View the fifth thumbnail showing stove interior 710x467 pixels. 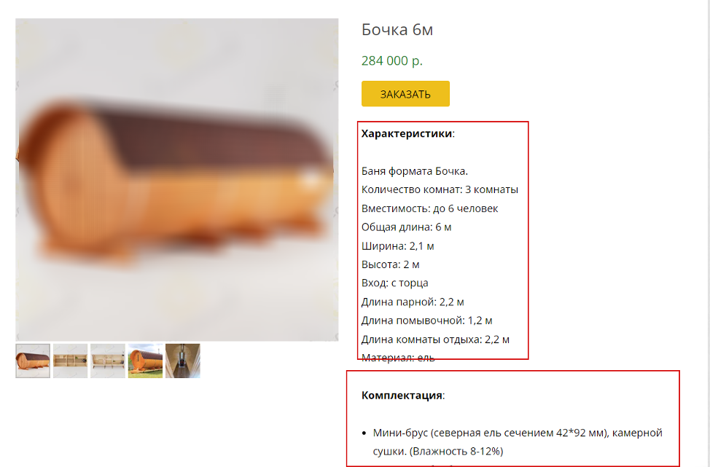click(x=182, y=361)
